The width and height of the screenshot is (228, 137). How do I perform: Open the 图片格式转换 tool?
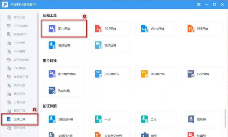click(63, 74)
